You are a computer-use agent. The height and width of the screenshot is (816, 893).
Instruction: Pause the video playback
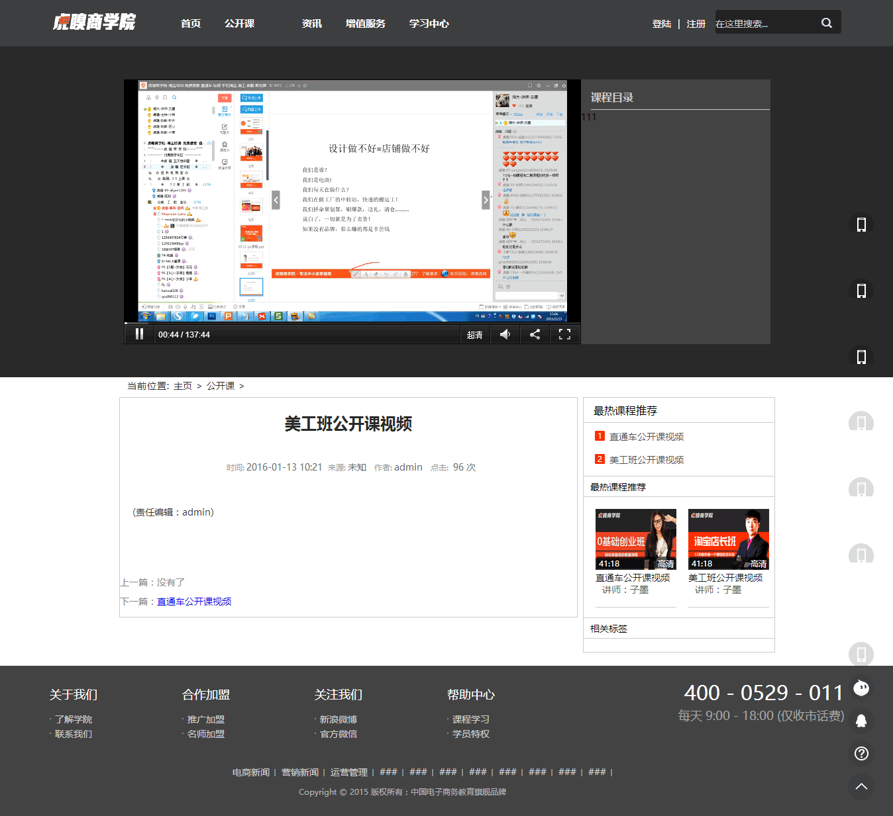click(x=139, y=334)
